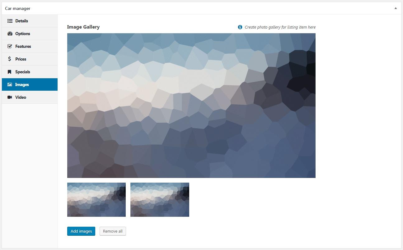Click the bookmark icon beside Specials
Viewport: 403px width, 250px height.
10,72
